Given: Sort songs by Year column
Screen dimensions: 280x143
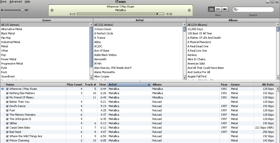Looking at the screenshot, I should tap(225, 85).
